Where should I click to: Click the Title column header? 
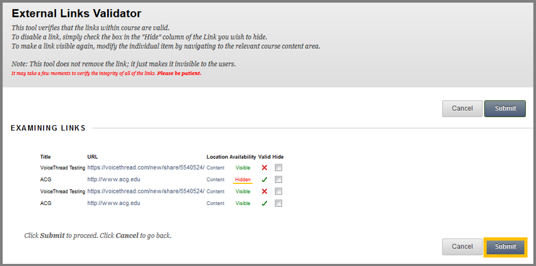46,157
